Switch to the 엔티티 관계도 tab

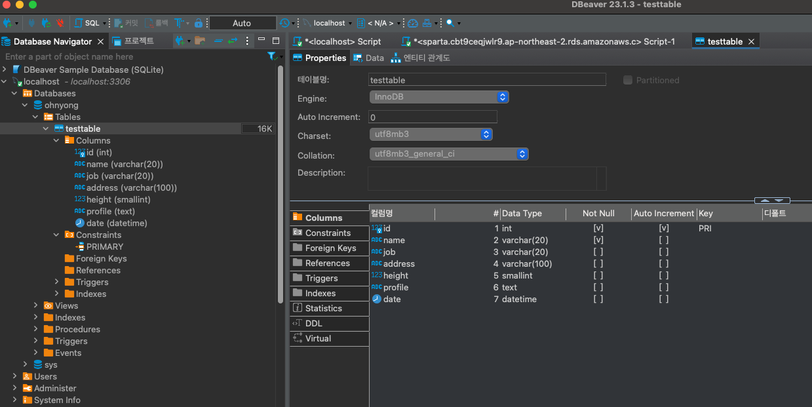[x=420, y=58]
